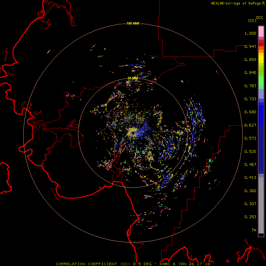Select the 0.840 legend value
266x266 pixels.
coord(250,73)
